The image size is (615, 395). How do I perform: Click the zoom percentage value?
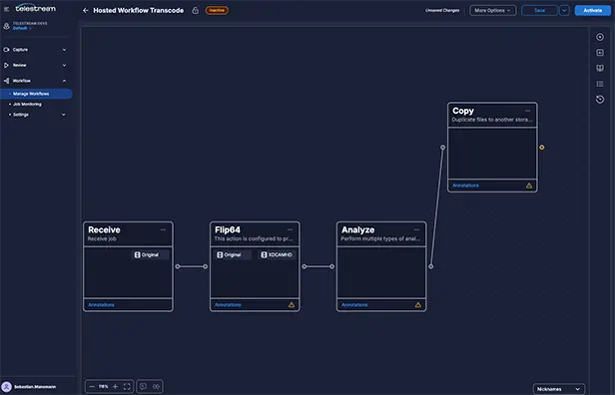pyautogui.click(x=103, y=387)
